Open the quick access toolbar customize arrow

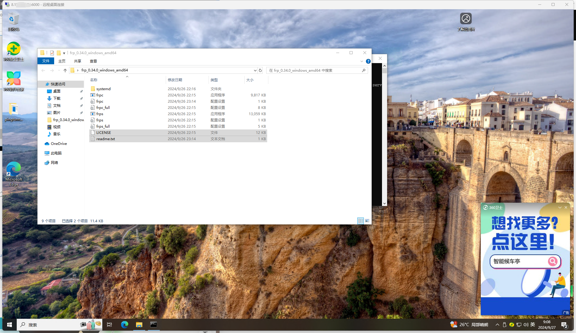(x=64, y=53)
